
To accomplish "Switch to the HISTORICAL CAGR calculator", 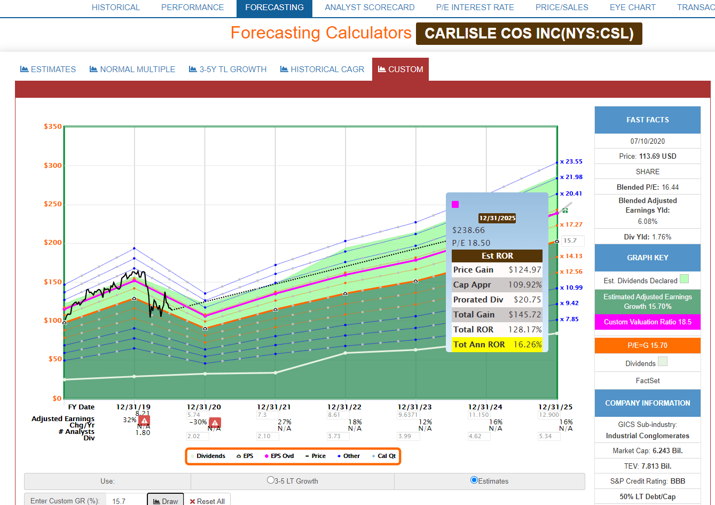I will pos(323,69).
